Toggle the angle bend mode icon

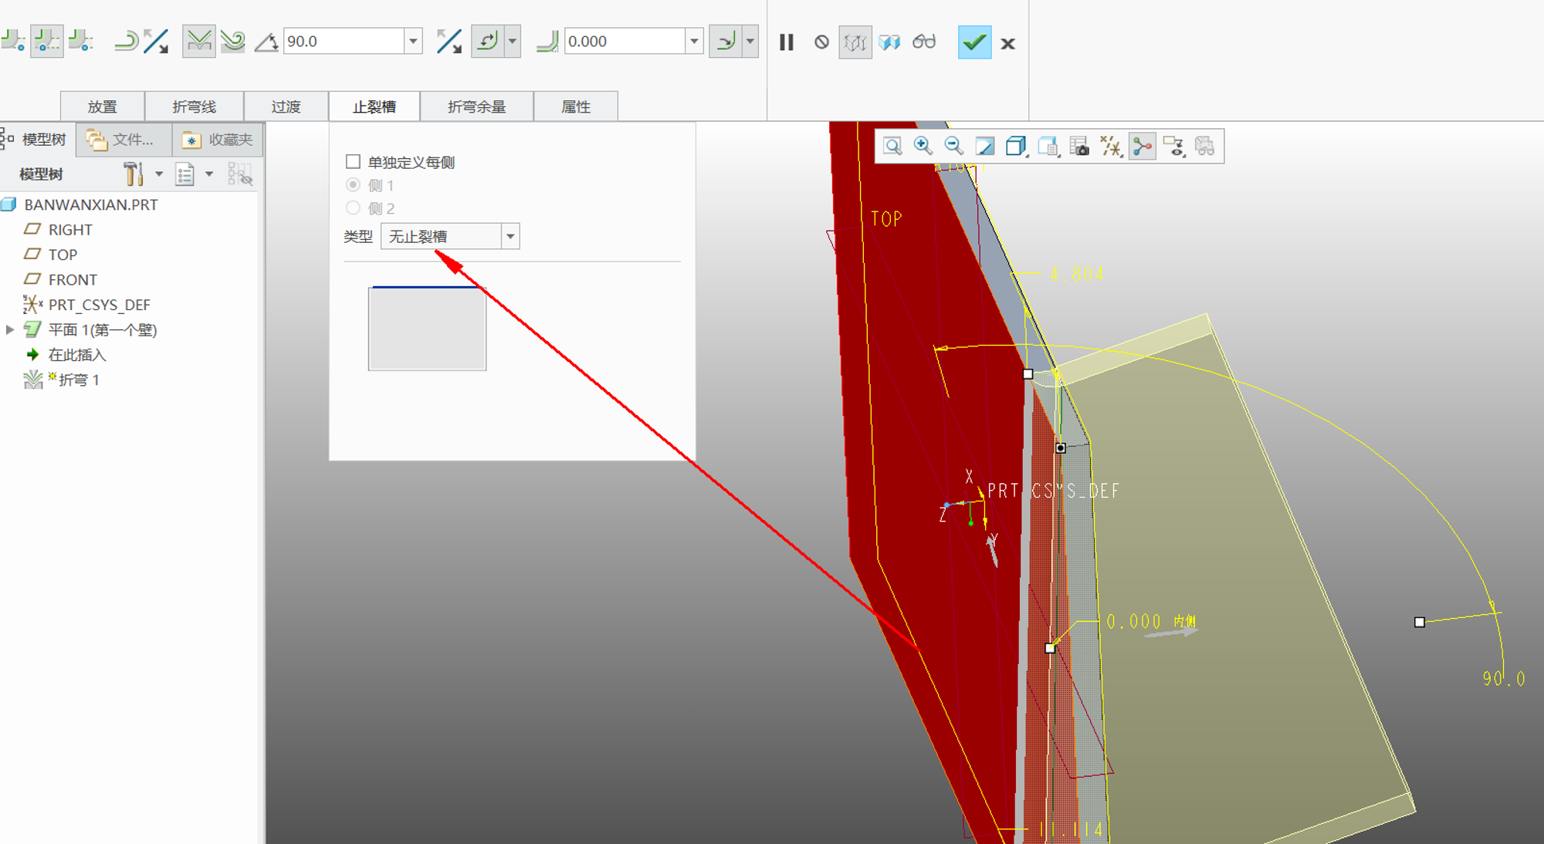tap(198, 41)
